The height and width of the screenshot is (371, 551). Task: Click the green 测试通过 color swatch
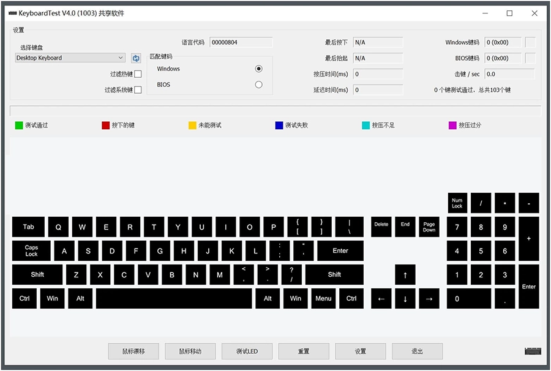coord(19,126)
